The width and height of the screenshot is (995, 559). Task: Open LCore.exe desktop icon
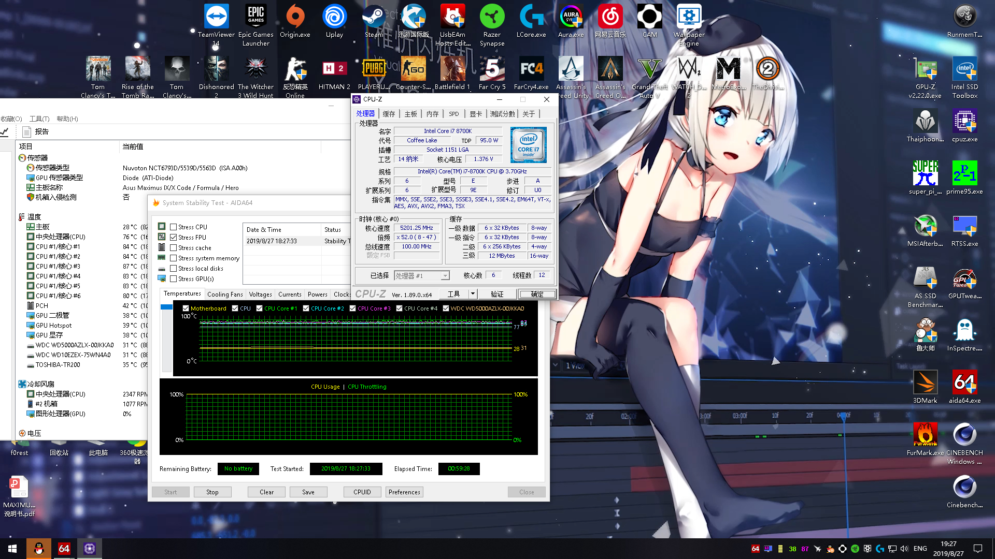(531, 21)
